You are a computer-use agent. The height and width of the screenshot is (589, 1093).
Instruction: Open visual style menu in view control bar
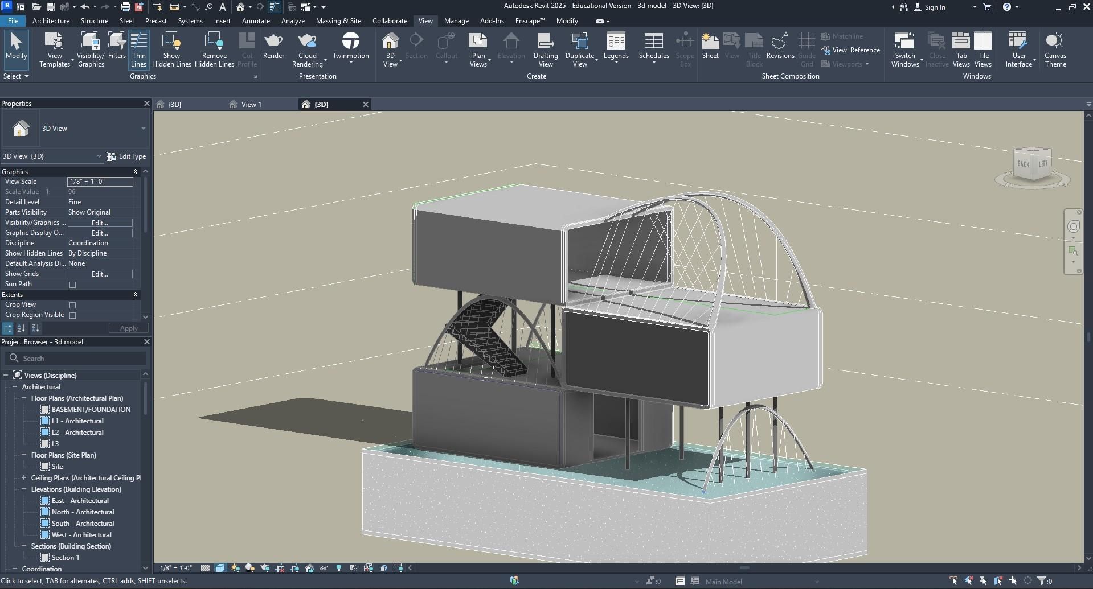[220, 568]
